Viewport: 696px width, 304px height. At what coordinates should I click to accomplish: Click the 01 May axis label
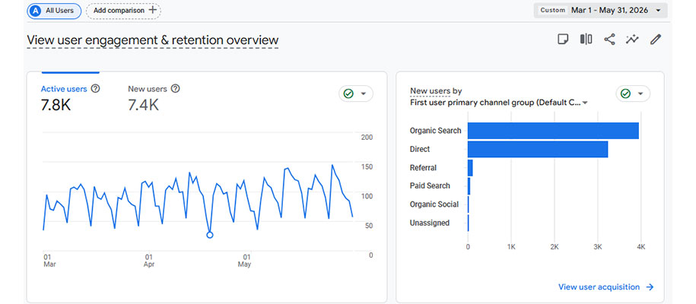point(244,261)
